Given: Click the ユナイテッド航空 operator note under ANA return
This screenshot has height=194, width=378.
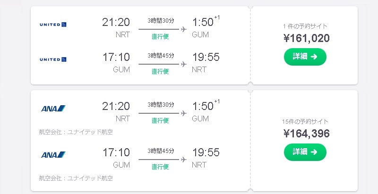Looking at the screenshot, I should click(x=76, y=178).
